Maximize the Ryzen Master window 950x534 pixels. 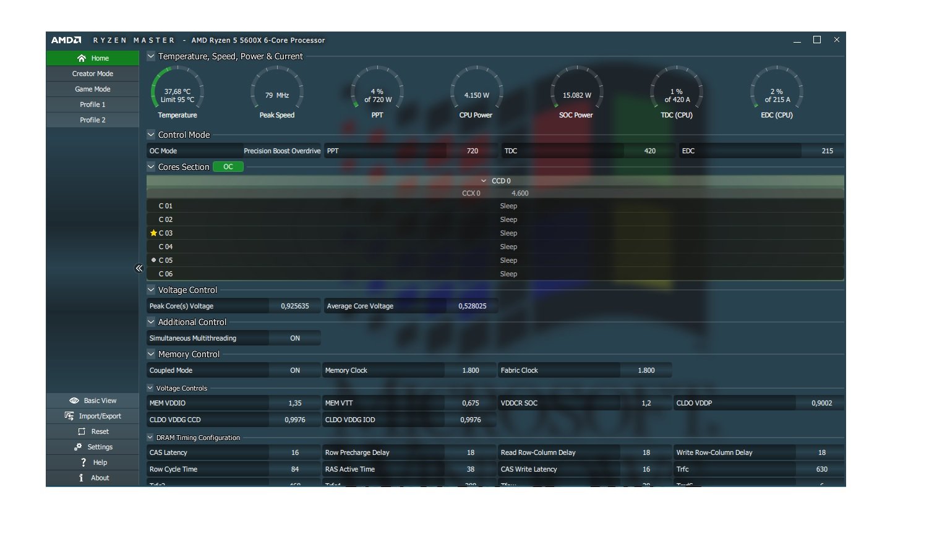[x=817, y=40]
